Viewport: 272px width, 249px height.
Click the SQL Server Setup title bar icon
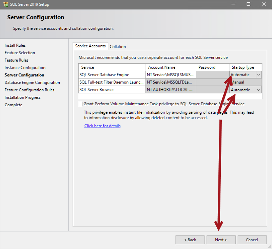point(6,4)
